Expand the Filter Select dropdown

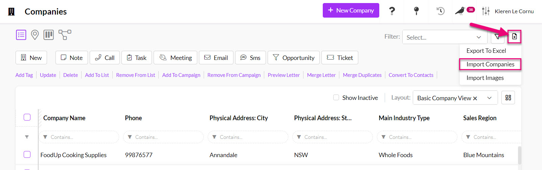pos(444,37)
